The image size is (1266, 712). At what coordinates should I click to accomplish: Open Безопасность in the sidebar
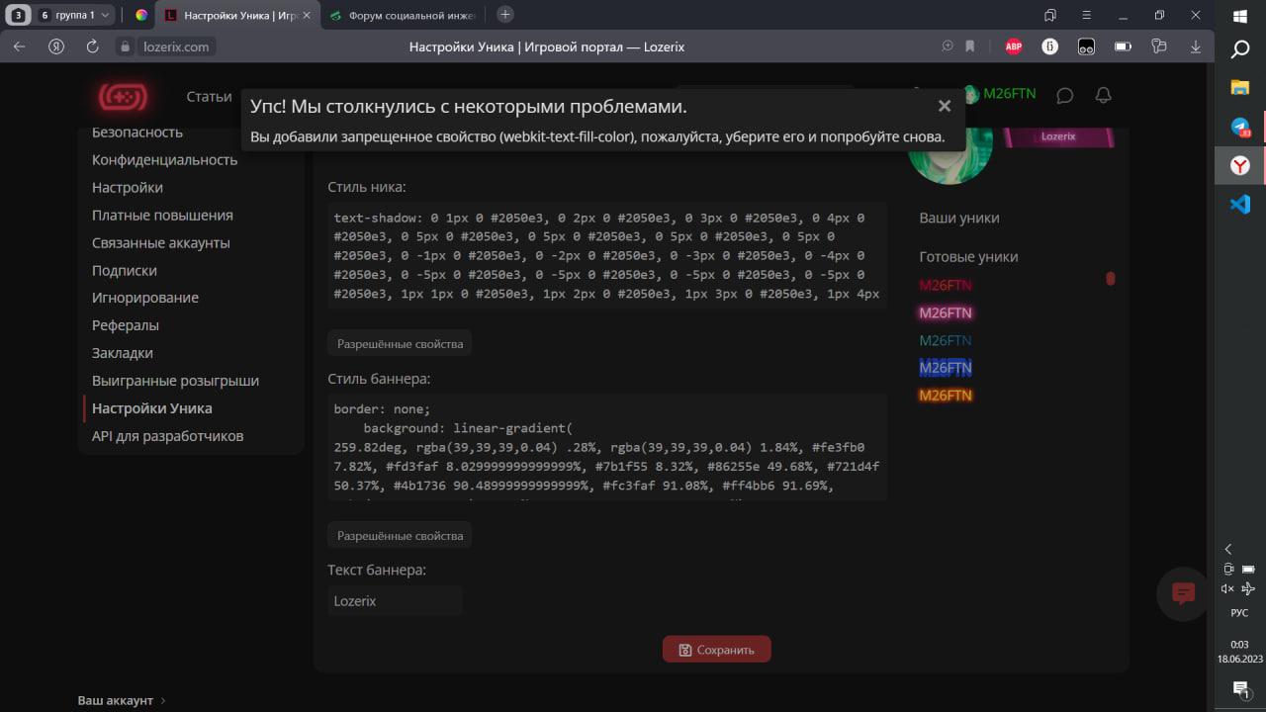[x=137, y=132]
